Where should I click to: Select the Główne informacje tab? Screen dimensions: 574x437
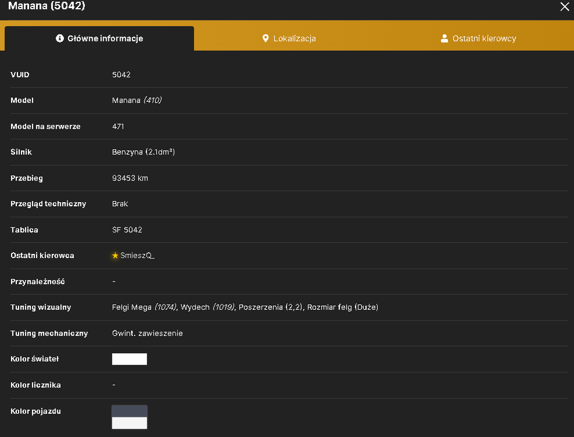(99, 38)
